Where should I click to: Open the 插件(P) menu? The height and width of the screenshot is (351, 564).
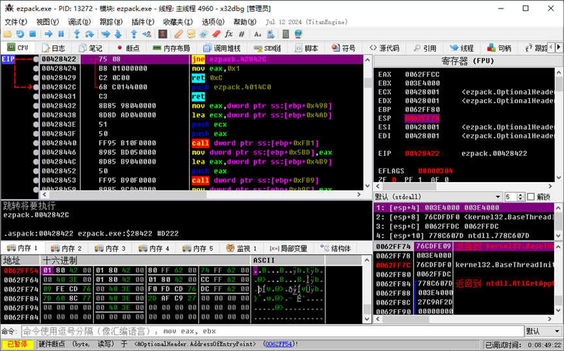coord(143,22)
